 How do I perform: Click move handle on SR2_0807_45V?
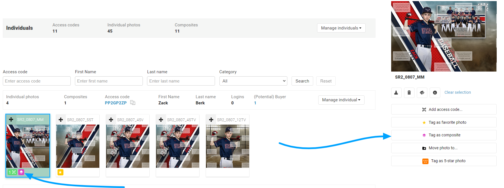pos(111,120)
